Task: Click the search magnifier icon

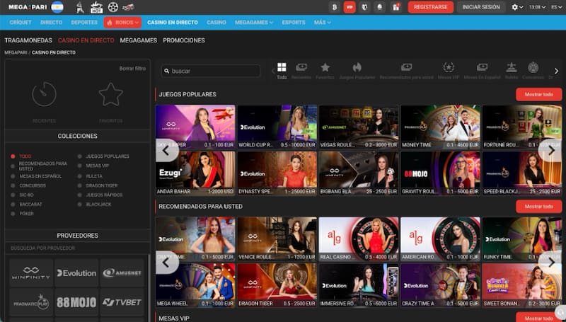Action: tap(166, 71)
